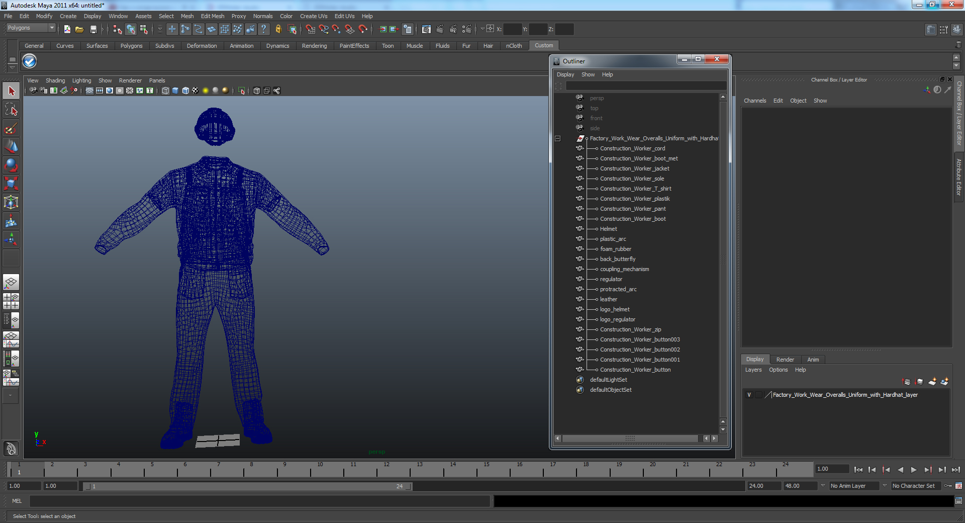Click the blue checkmark Custom shelf icon
The image size is (965, 523).
point(30,61)
